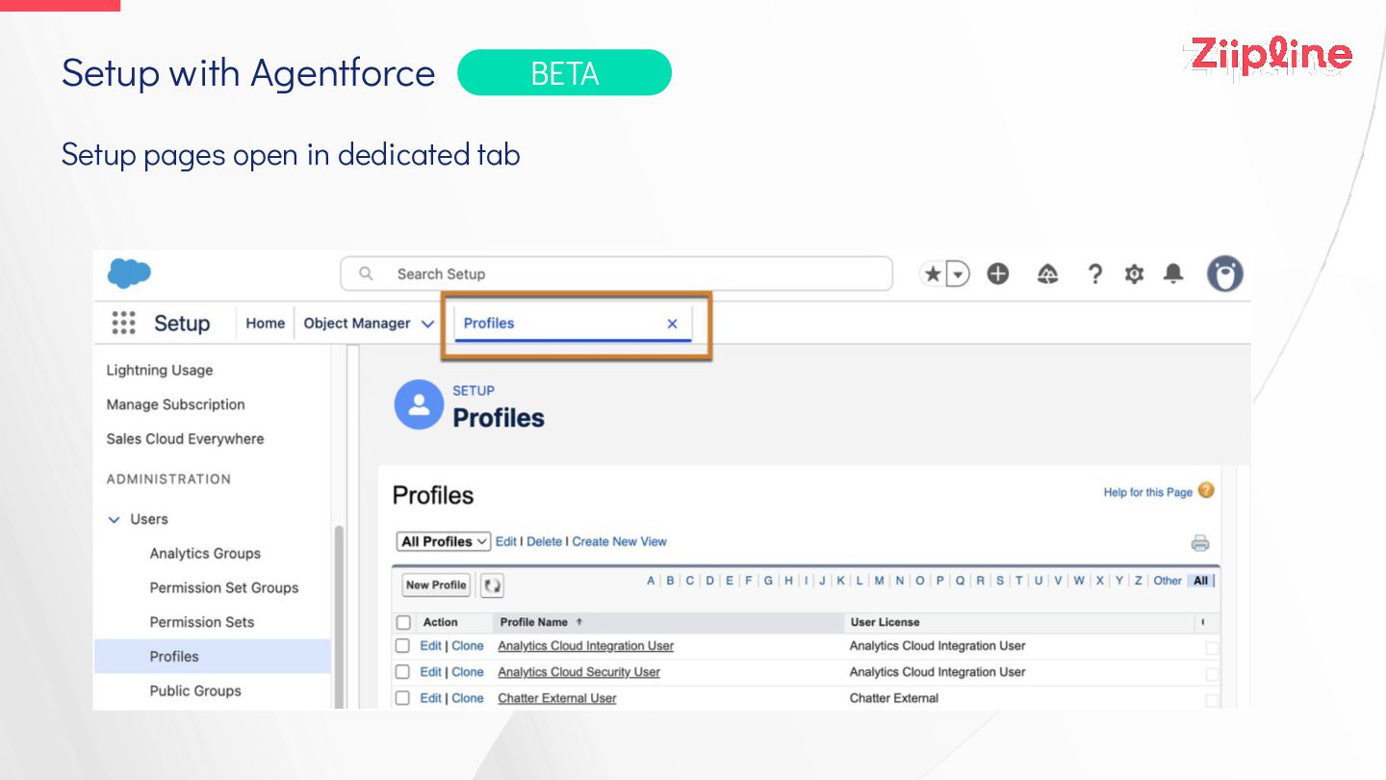Open the Setup gear menu
The image size is (1386, 780).
pos(1135,274)
